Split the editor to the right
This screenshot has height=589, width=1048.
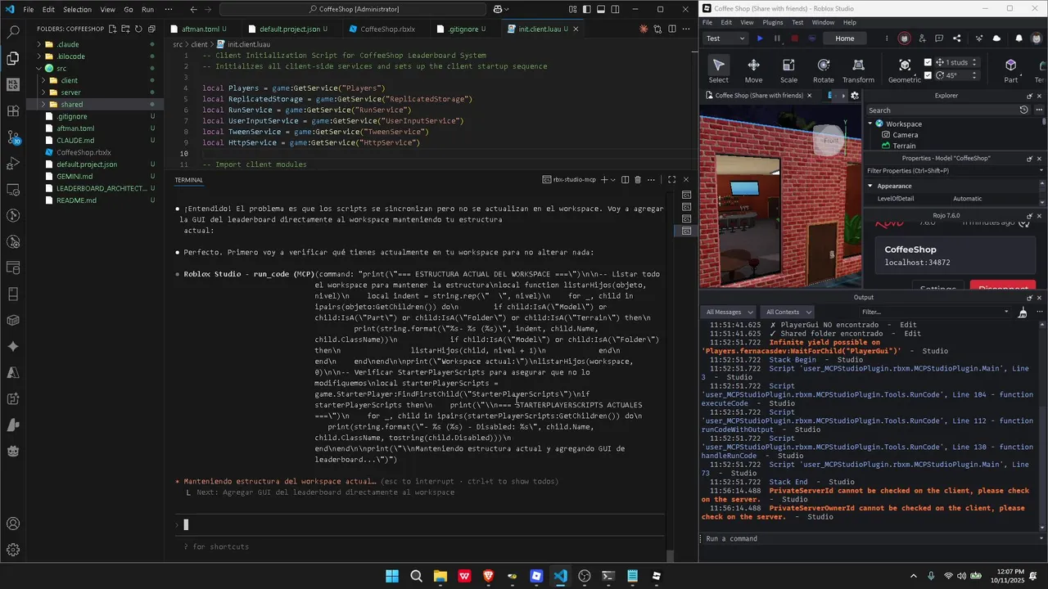[672, 29]
